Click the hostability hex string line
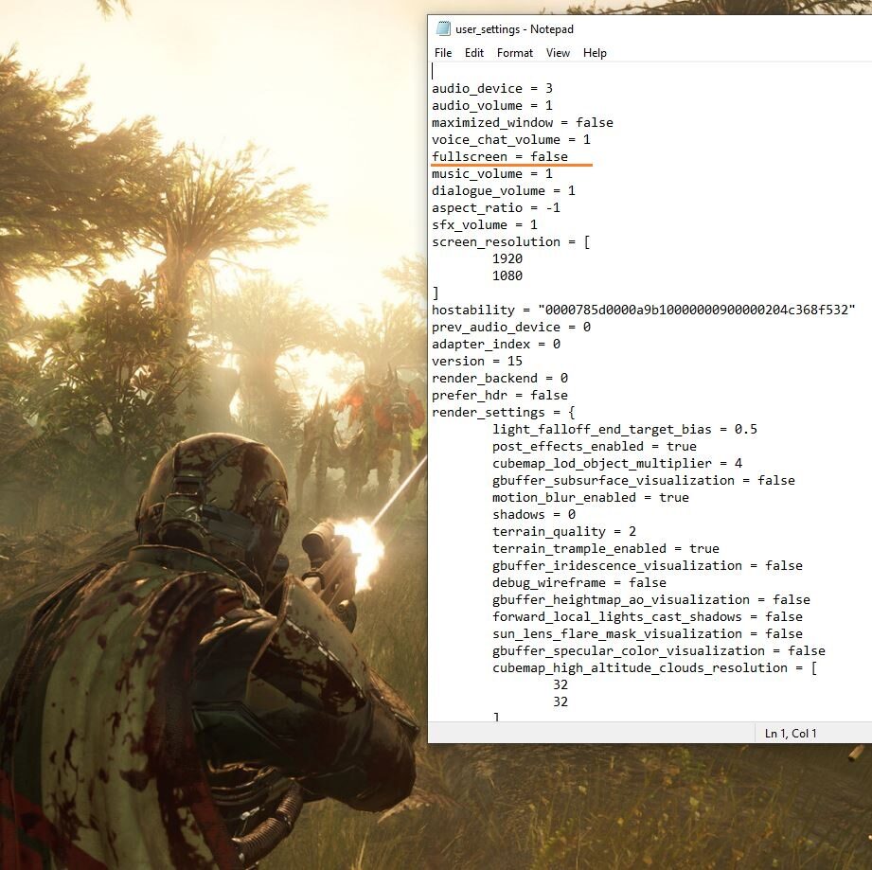872x870 pixels. point(644,310)
